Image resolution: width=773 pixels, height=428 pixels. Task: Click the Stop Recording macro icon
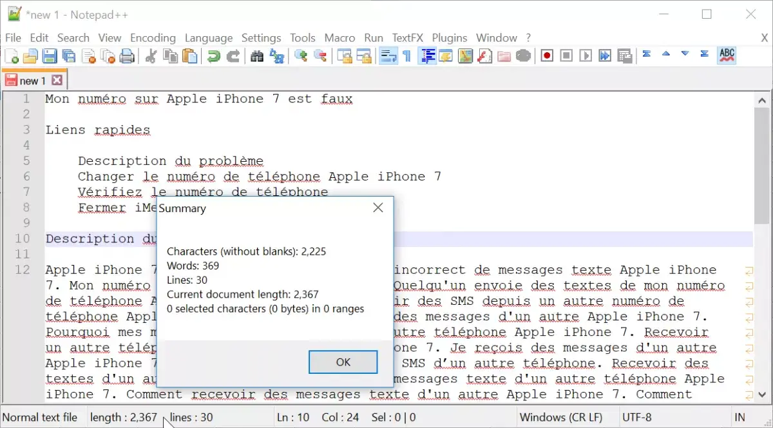coord(566,56)
